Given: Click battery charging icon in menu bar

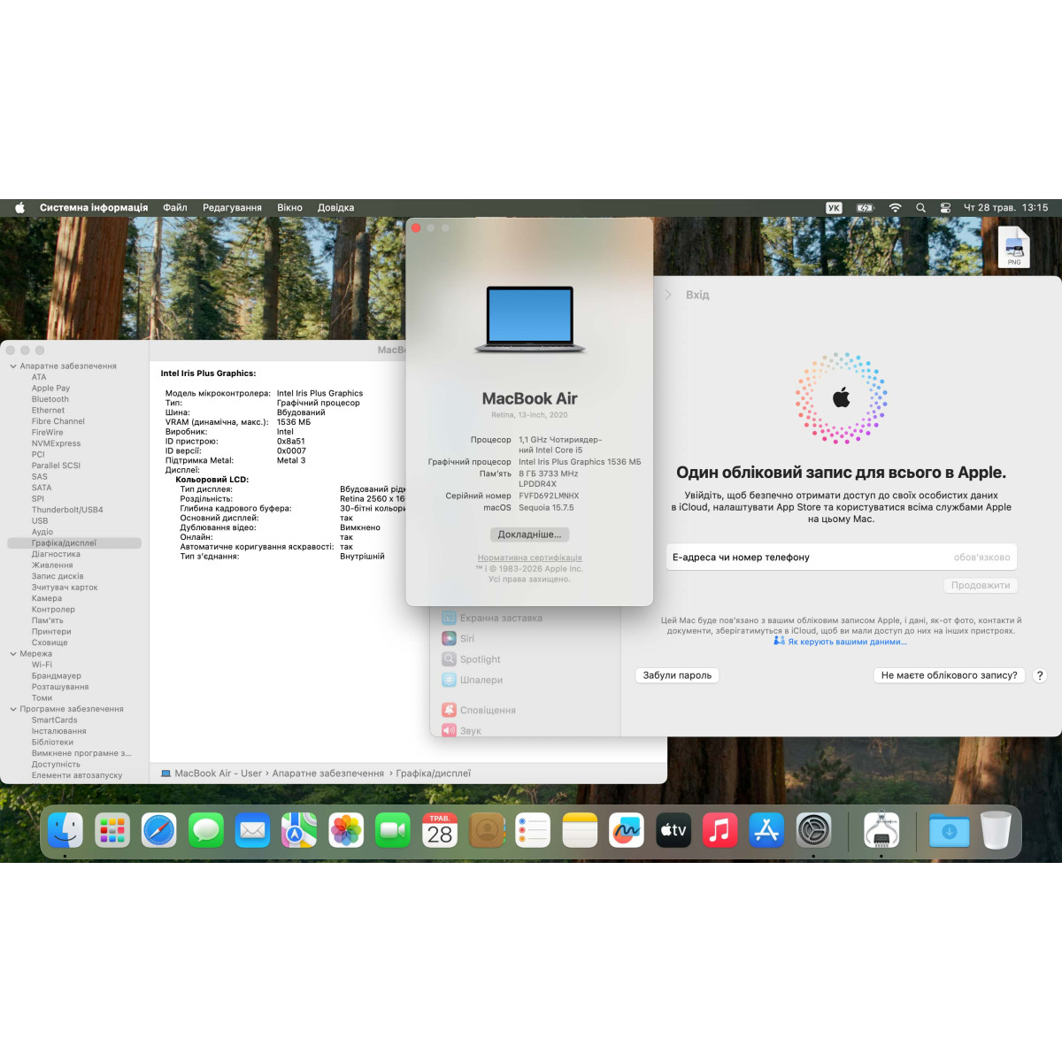Looking at the screenshot, I should 865,208.
